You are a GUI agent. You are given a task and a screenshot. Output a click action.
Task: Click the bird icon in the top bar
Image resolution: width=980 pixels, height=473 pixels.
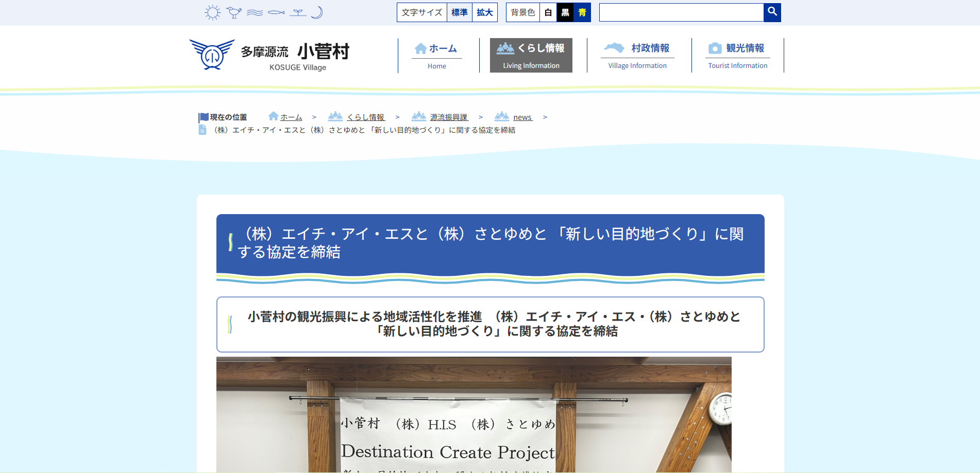234,12
